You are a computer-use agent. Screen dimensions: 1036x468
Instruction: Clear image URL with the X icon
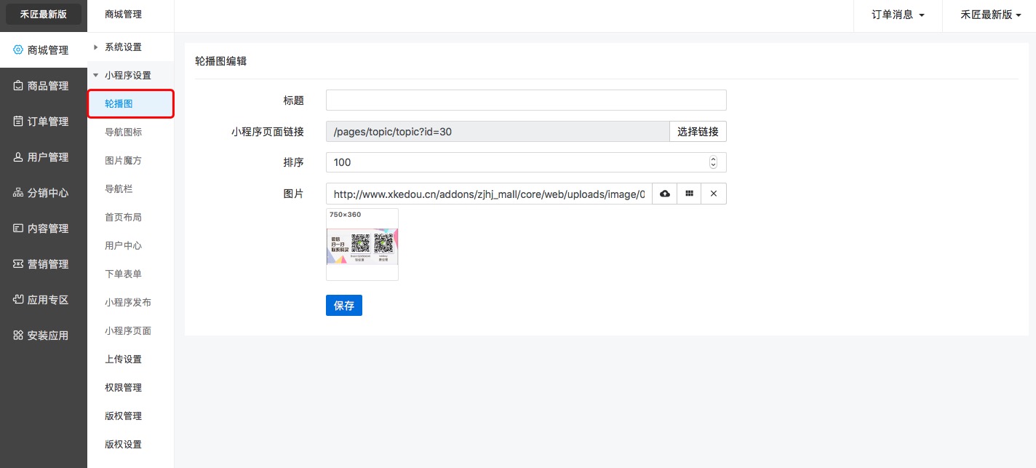[x=714, y=194]
